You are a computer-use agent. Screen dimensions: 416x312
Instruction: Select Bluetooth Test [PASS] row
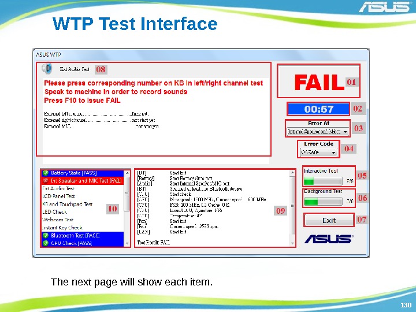[x=83, y=236]
